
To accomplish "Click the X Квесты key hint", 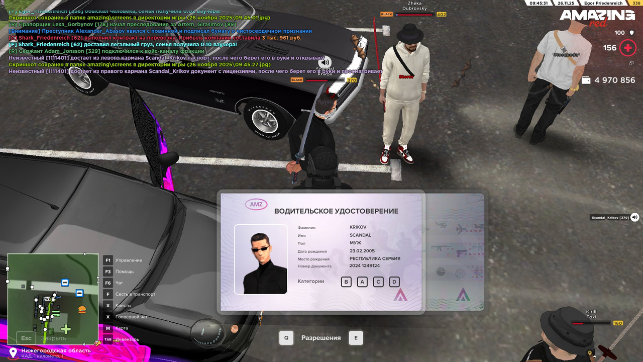I will click(118, 305).
